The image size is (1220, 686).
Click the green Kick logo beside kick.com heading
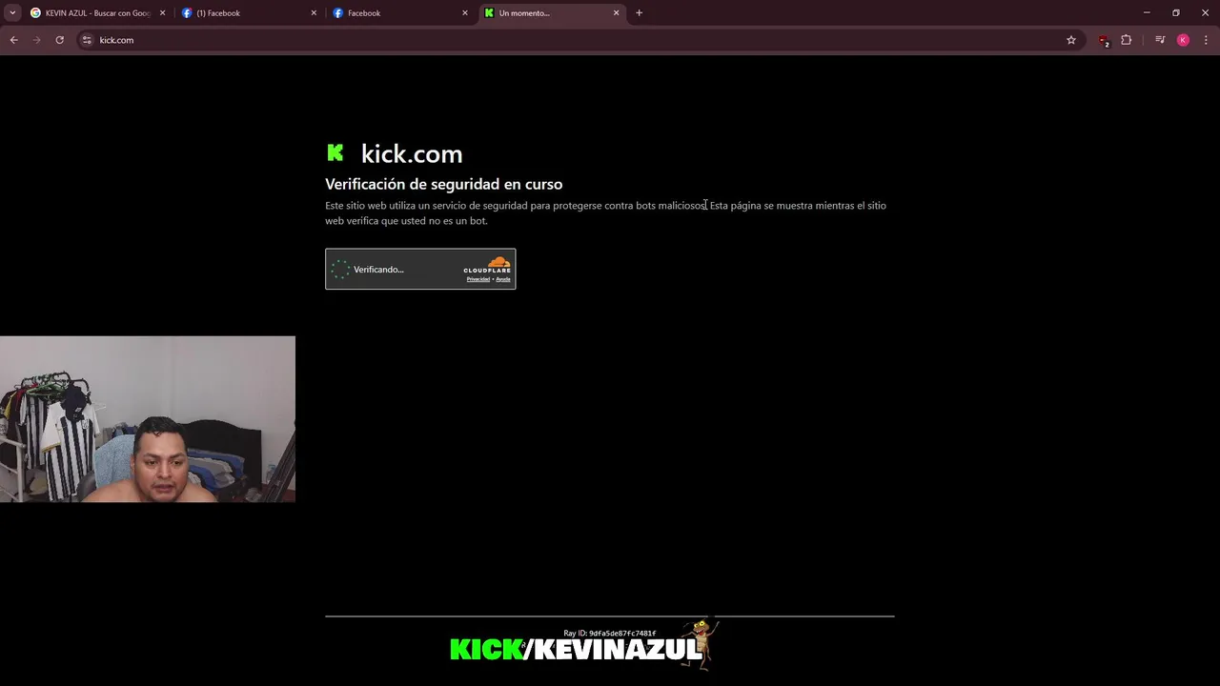coord(335,152)
